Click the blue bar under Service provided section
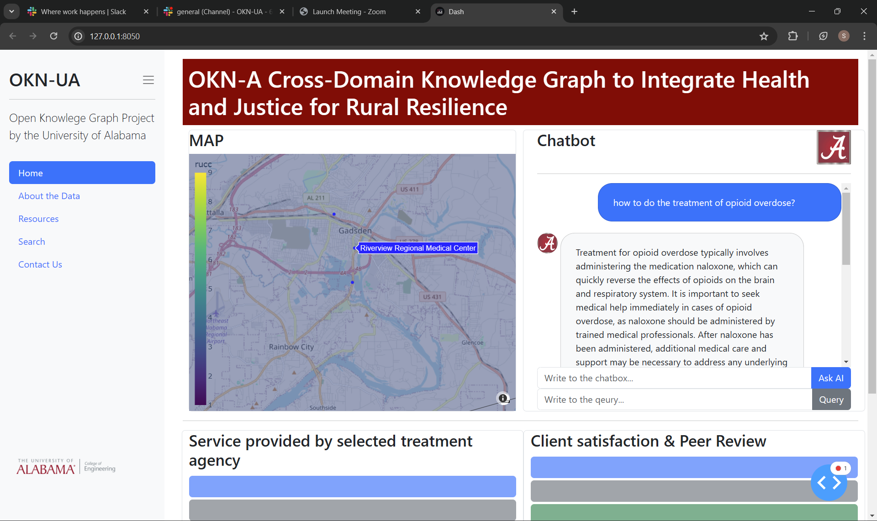Viewport: 877px width, 521px height. 352,486
